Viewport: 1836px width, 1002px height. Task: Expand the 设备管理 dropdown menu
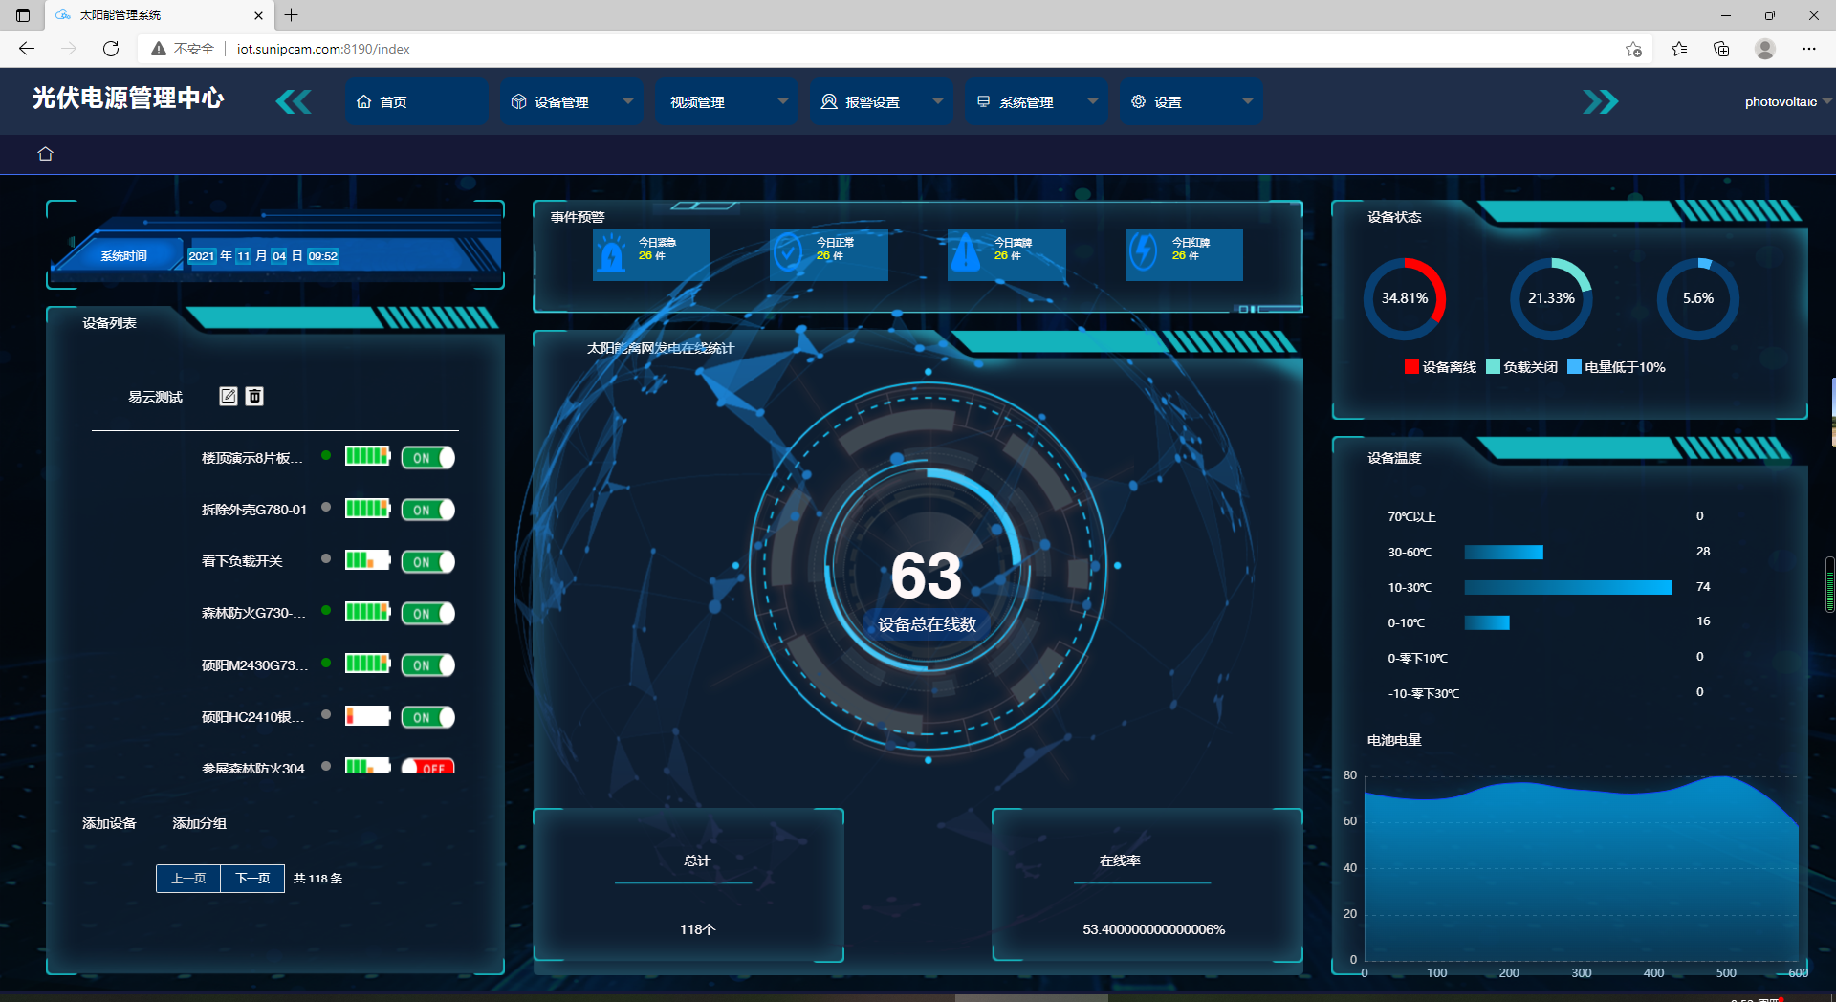coord(572,102)
